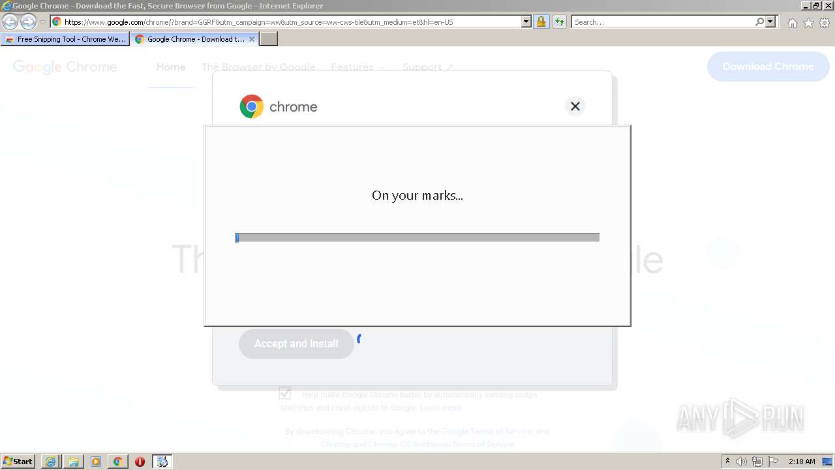The image size is (835, 470).
Task: Open Chrome OS Additional Terms of Service link
Action: [x=417, y=445]
